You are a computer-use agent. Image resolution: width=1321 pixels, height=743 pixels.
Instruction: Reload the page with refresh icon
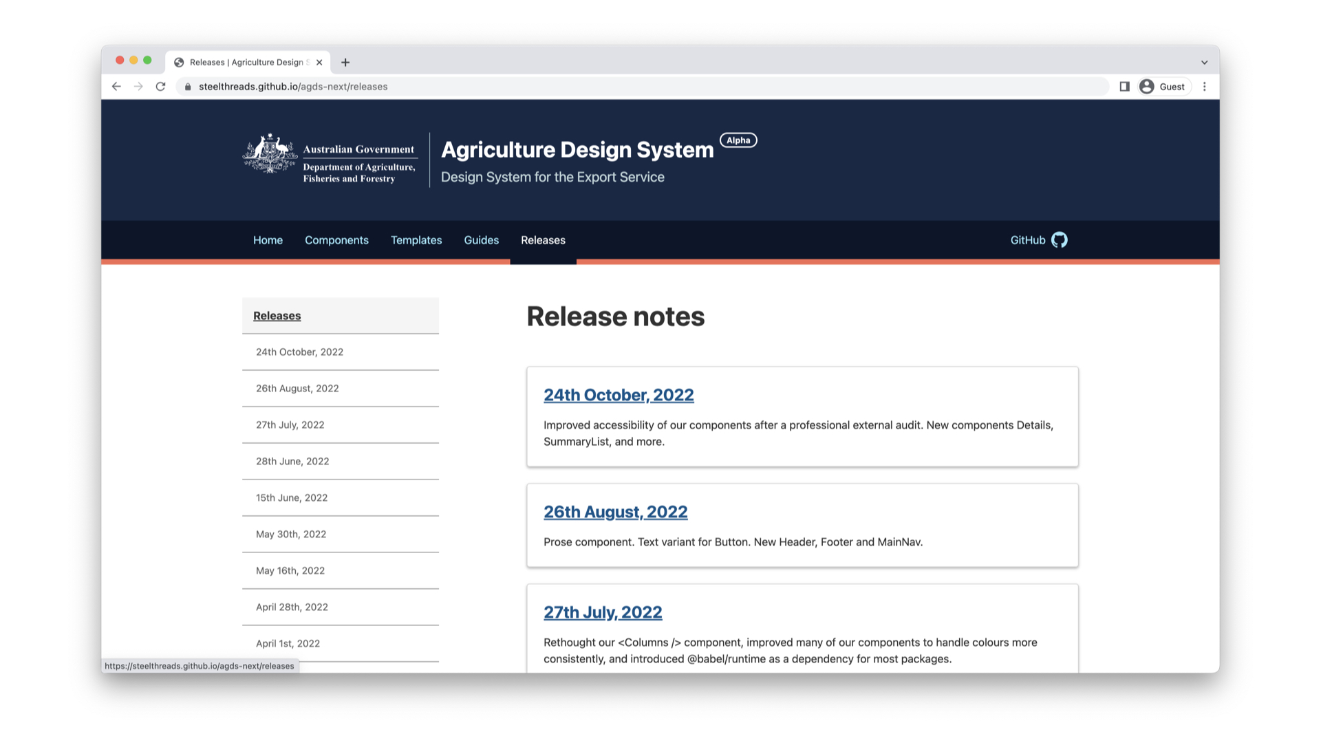coord(160,87)
